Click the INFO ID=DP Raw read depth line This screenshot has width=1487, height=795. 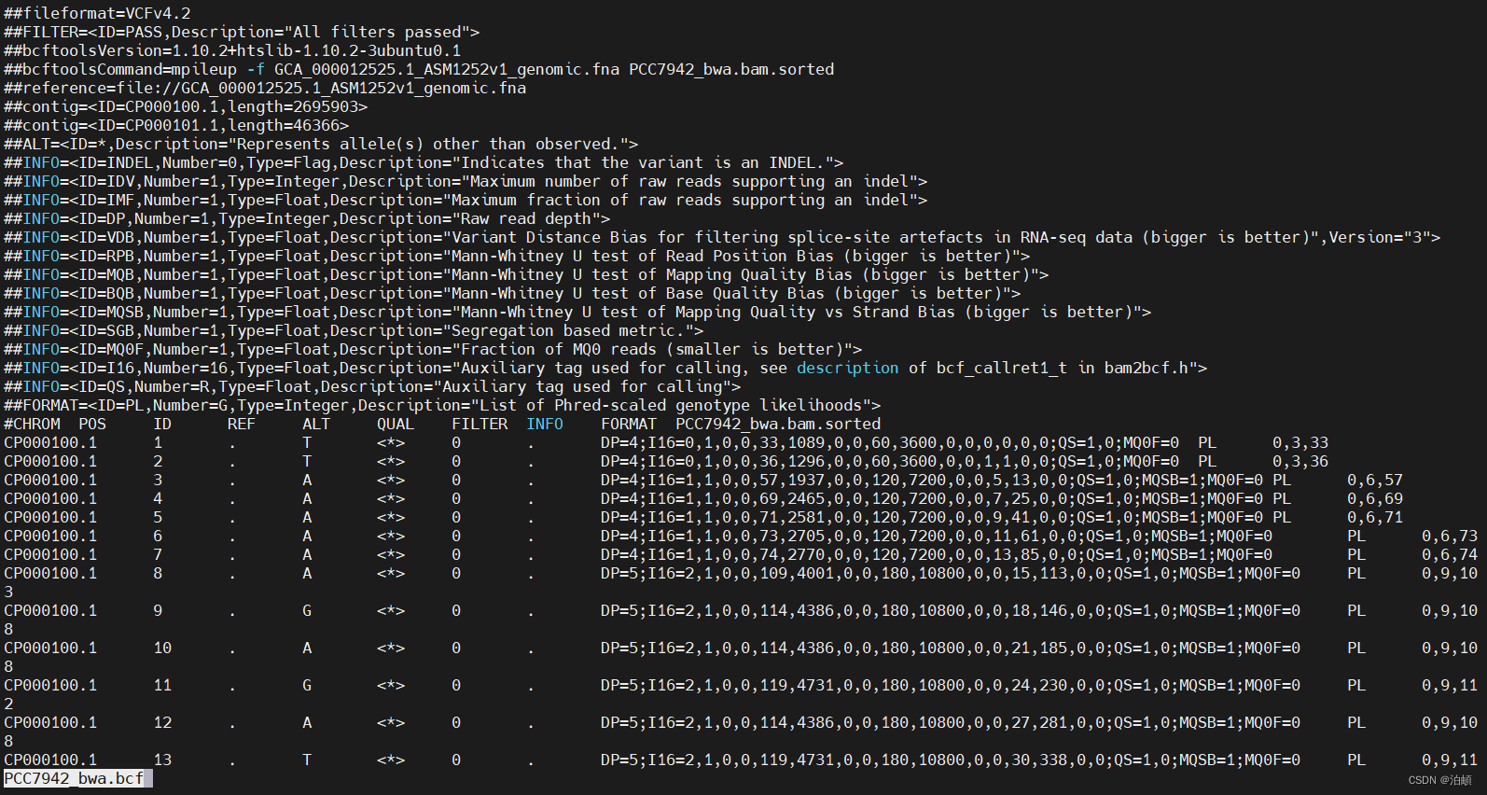(307, 218)
